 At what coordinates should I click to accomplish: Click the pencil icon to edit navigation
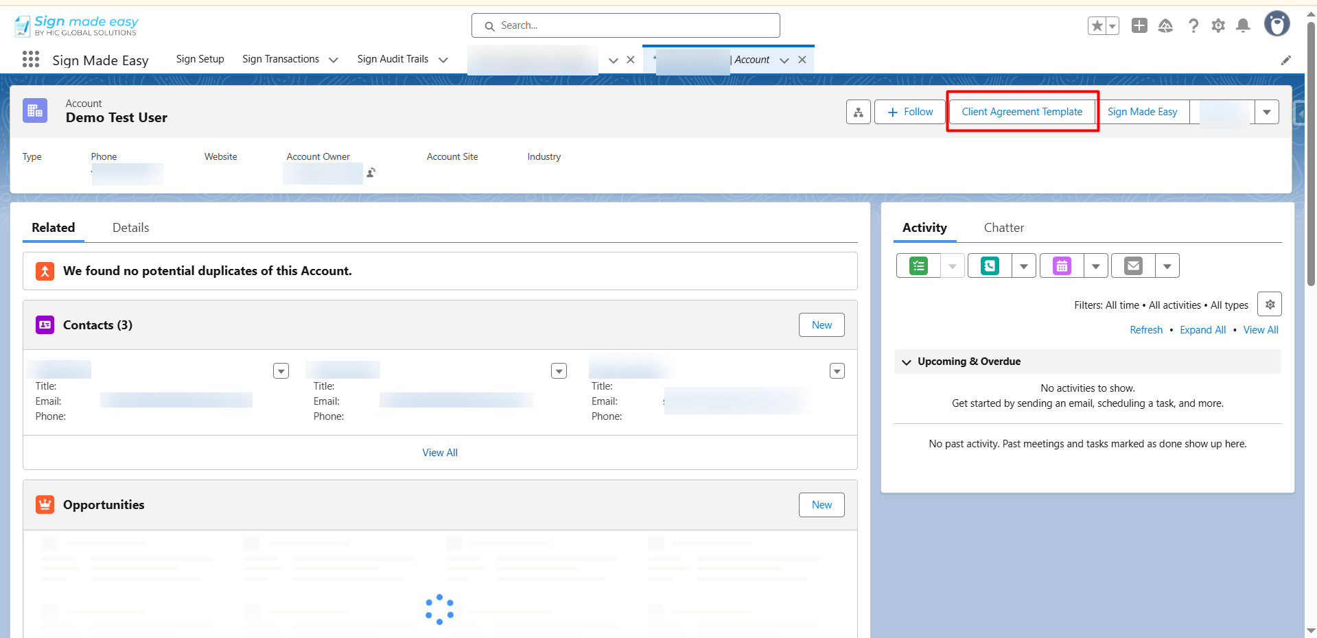click(1285, 60)
